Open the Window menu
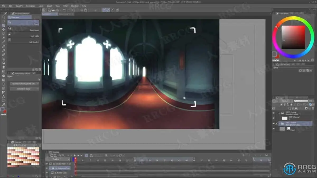 (x=74, y=6)
